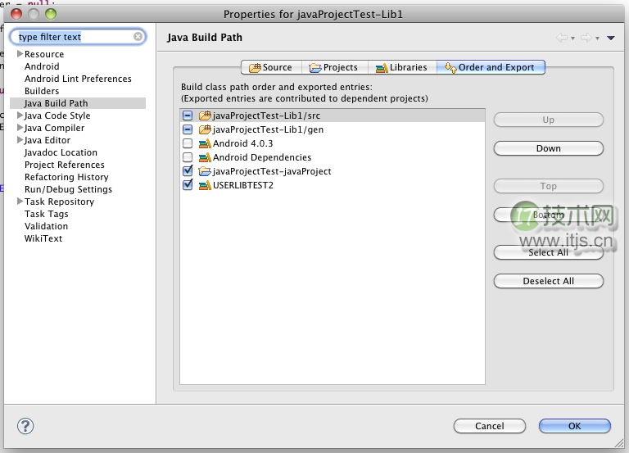This screenshot has width=629, height=453.
Task: Open the Javadoc Location page
Action: tap(61, 152)
